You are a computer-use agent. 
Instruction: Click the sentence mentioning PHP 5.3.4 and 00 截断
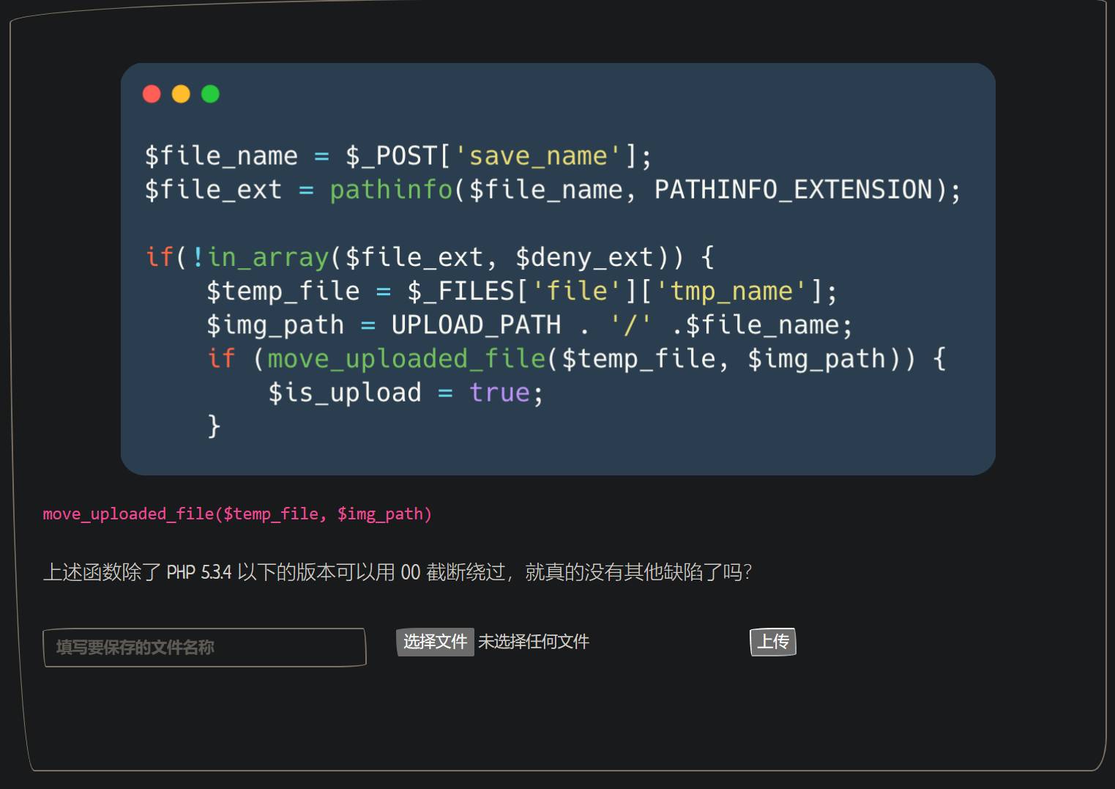[398, 572]
